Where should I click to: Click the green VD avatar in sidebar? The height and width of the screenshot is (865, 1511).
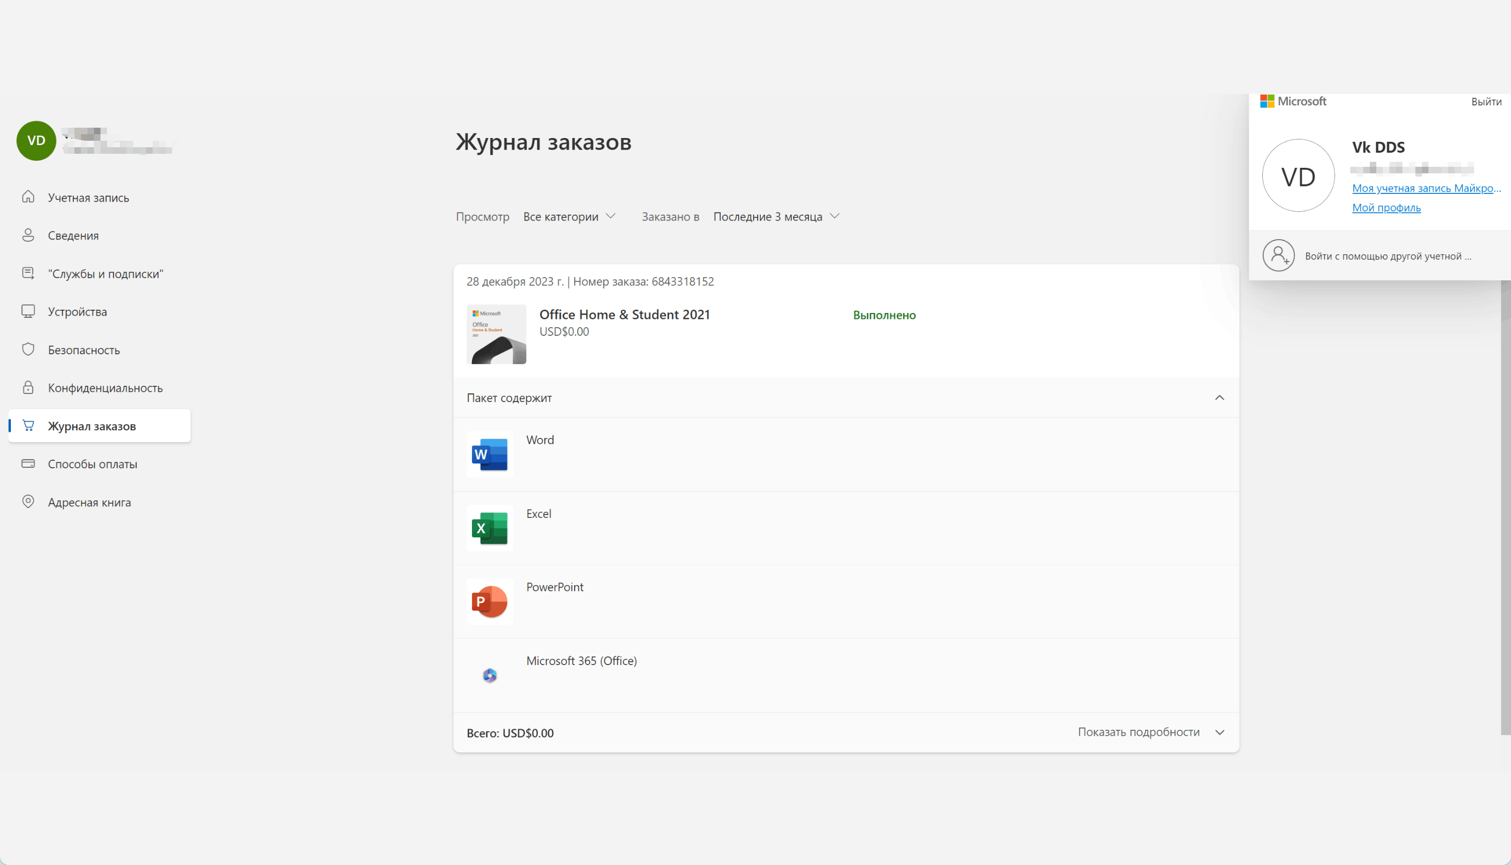coord(36,141)
